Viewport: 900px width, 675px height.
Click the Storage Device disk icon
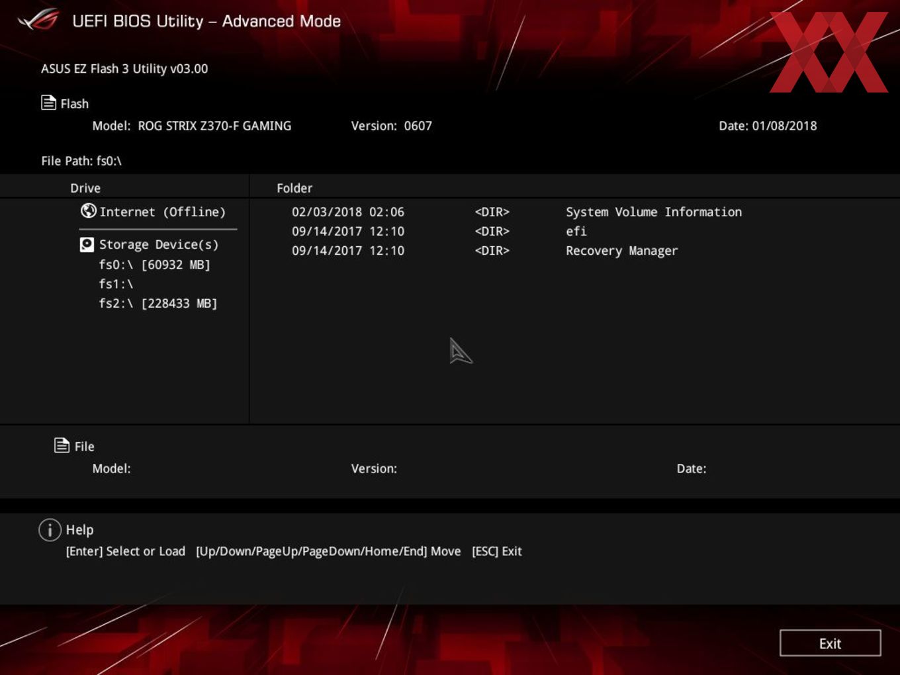tap(87, 245)
